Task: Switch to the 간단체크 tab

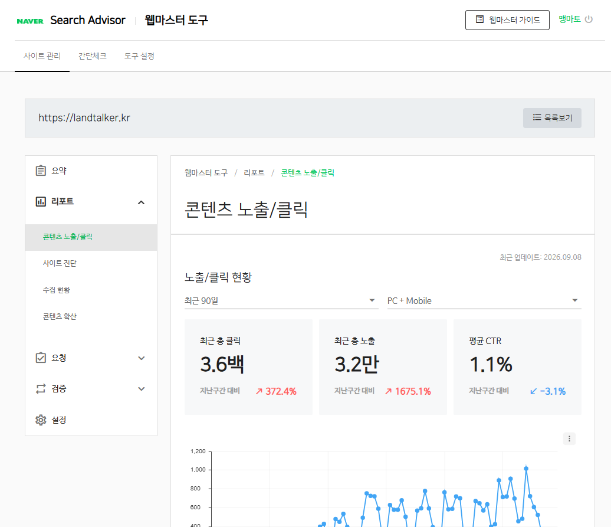Action: point(93,56)
